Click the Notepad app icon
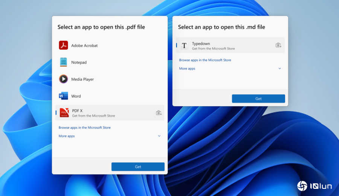Viewport: 339px width, 196px height. coord(63,62)
